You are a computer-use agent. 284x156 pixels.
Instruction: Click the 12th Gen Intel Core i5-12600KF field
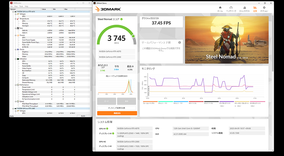[x=190, y=128]
